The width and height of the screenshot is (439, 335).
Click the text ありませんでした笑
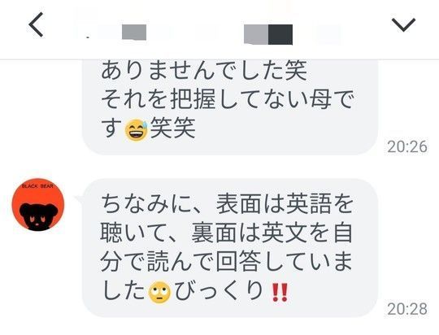(x=204, y=71)
